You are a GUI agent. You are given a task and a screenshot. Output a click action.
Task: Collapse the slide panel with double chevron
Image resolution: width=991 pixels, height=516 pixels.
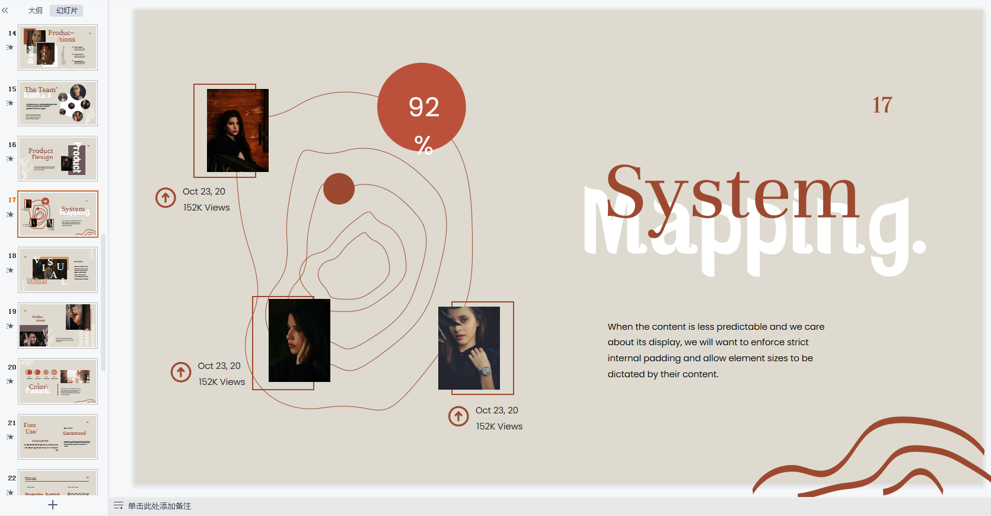[x=5, y=11]
